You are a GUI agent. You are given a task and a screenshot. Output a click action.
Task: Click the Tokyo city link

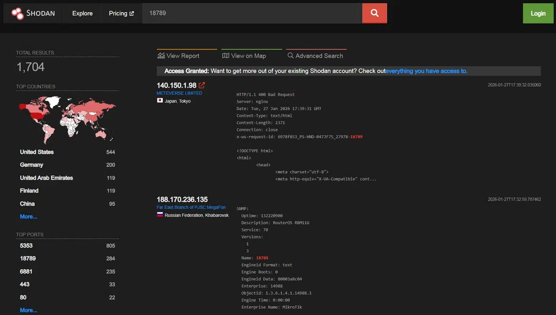pyautogui.click(x=184, y=101)
